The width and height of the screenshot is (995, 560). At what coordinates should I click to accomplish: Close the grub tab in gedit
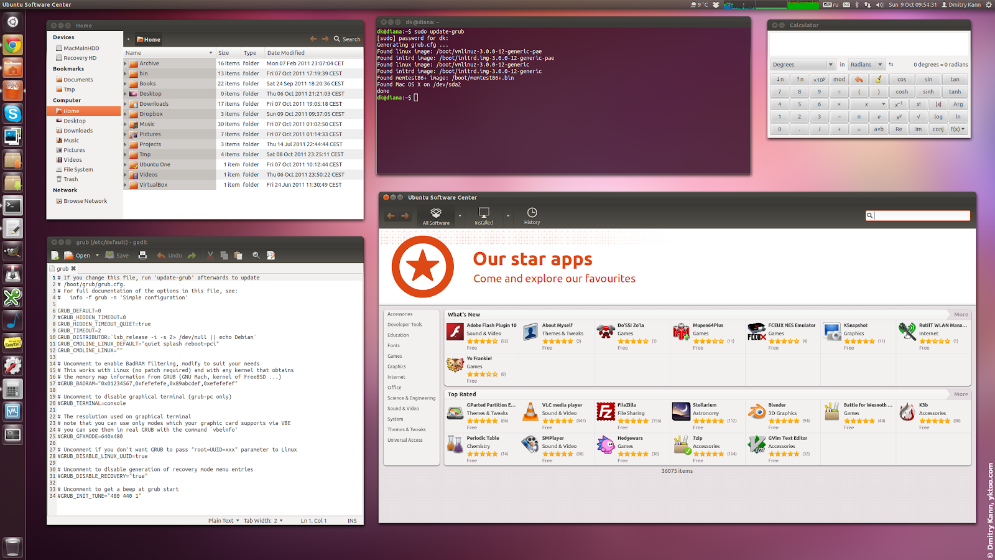click(x=73, y=269)
